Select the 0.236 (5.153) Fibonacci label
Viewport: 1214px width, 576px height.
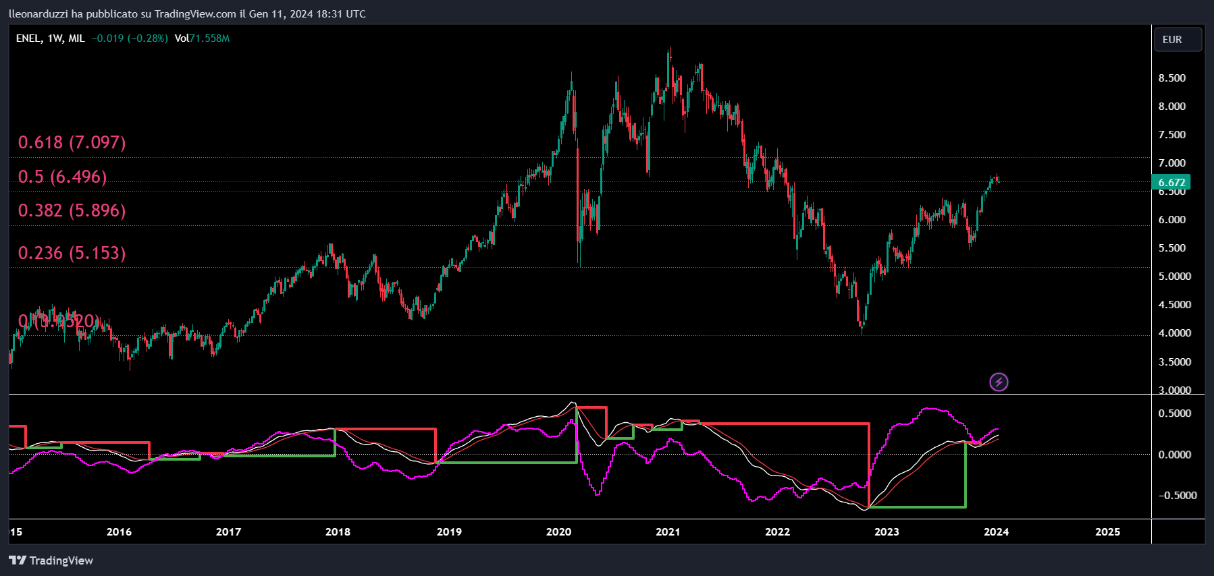click(72, 253)
